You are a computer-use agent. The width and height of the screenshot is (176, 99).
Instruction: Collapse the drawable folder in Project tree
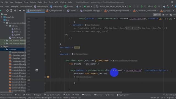point(4,50)
